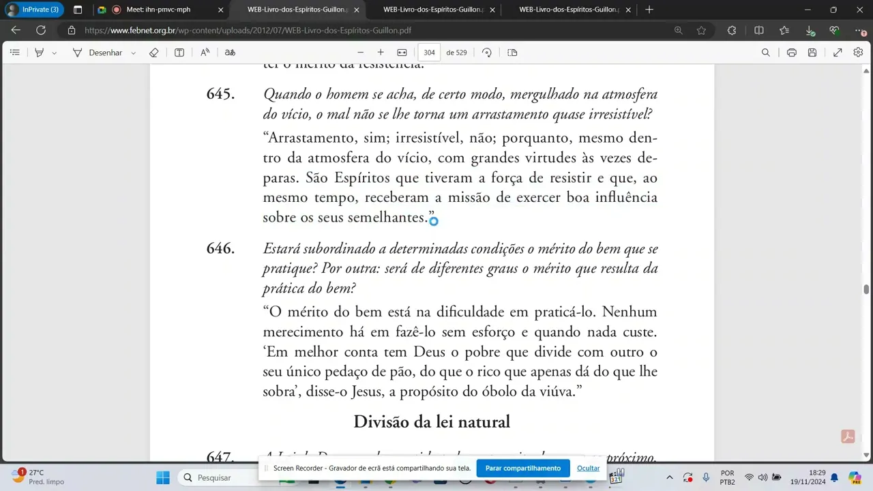Image resolution: width=873 pixels, height=491 pixels.
Task: Open page view layout options
Action: pyautogui.click(x=513, y=53)
